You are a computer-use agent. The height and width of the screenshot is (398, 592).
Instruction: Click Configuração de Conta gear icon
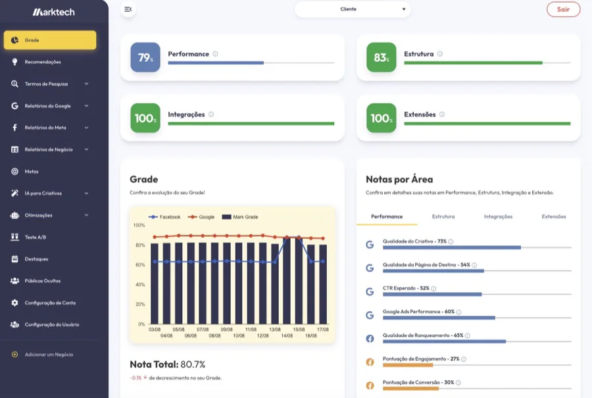point(14,303)
